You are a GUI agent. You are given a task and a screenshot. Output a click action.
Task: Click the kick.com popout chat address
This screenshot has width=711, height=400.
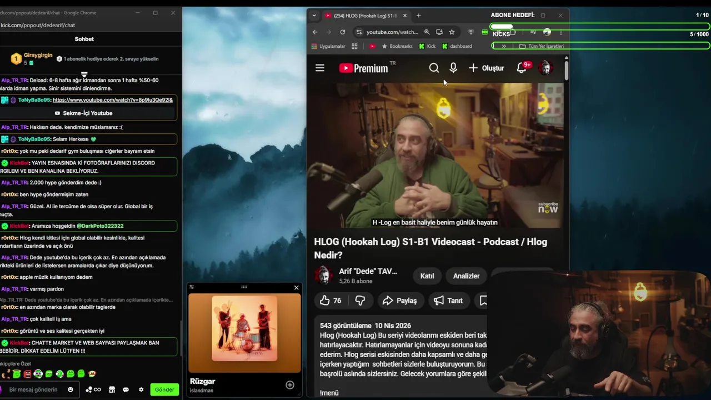pyautogui.click(x=38, y=25)
